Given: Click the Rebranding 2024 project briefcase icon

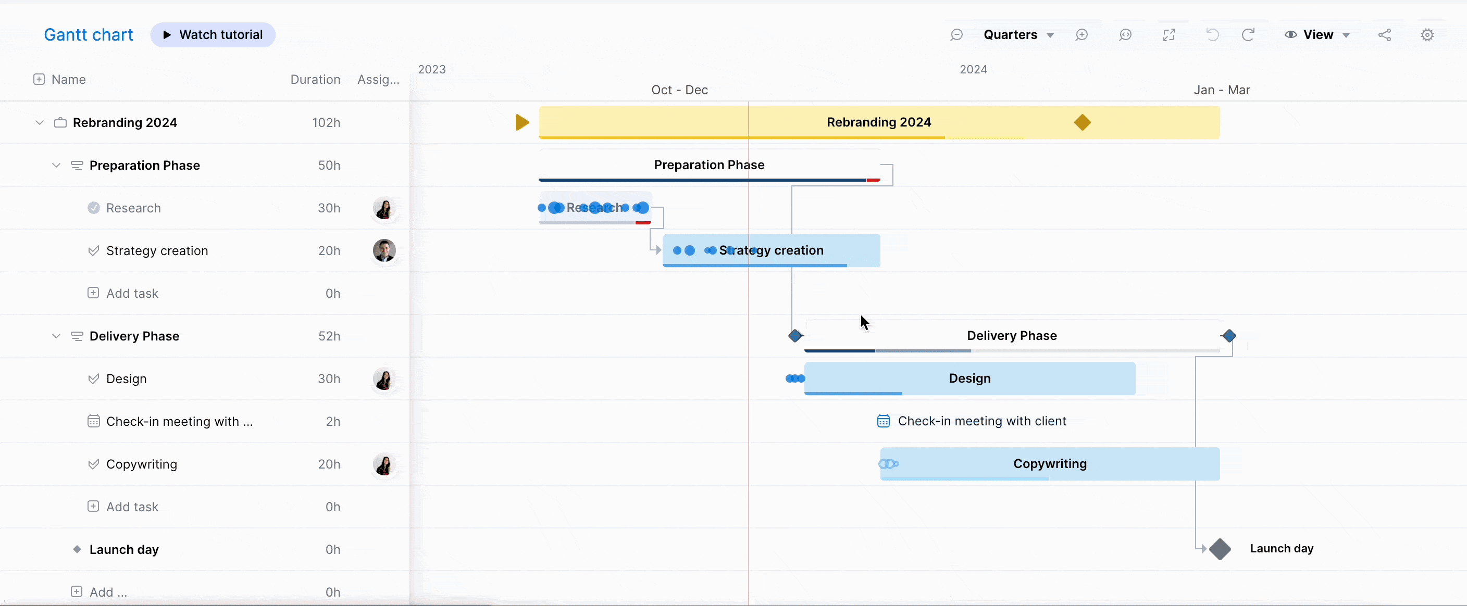Looking at the screenshot, I should [60, 122].
